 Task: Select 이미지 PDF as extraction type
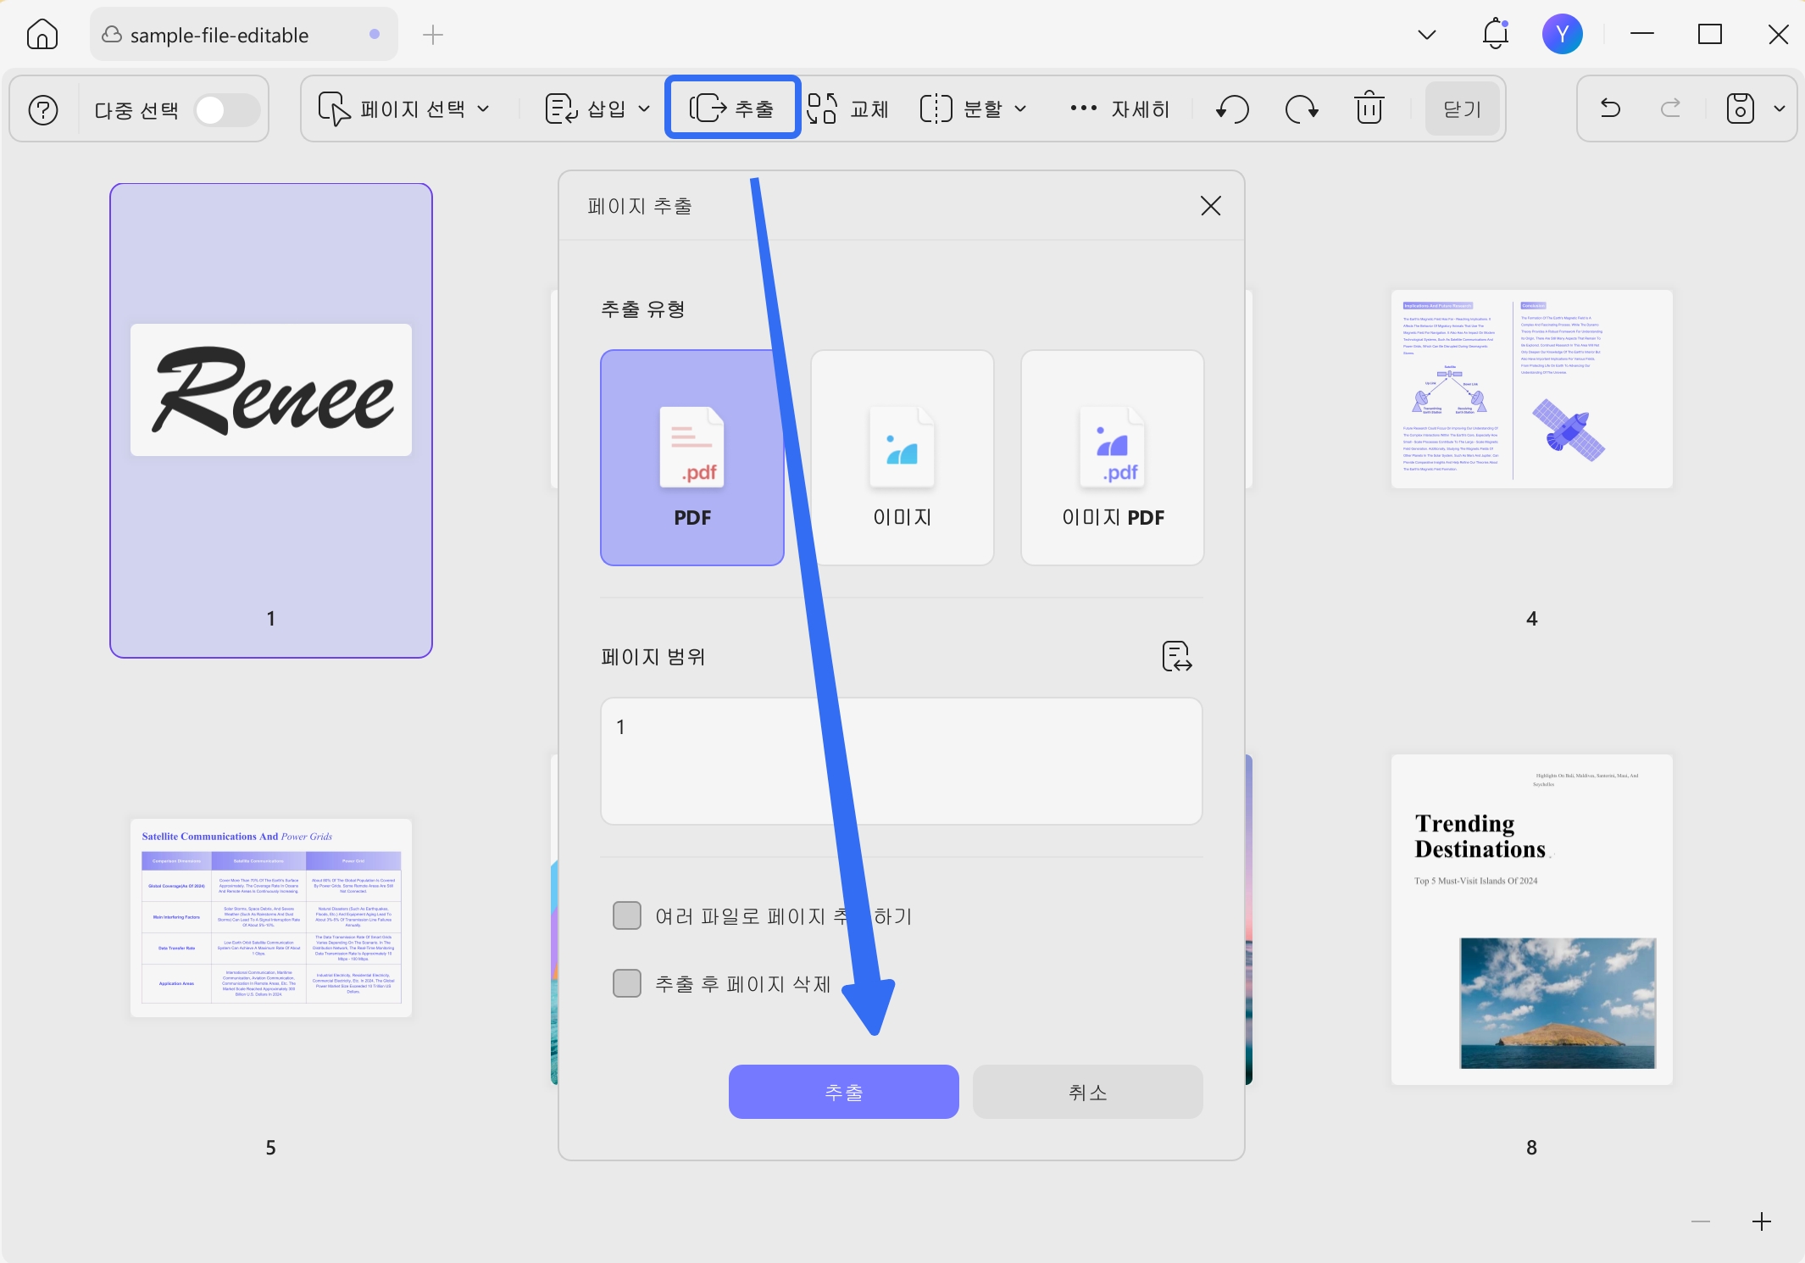(x=1113, y=458)
